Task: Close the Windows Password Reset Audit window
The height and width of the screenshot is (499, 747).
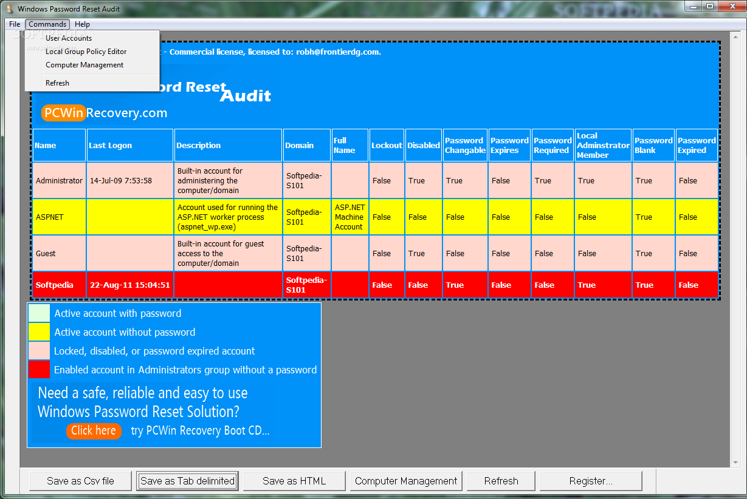Action: [731, 5]
